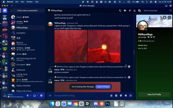Click View Full Profile button
Image resolution: width=173 pixels, height=108 pixels.
click(x=154, y=94)
